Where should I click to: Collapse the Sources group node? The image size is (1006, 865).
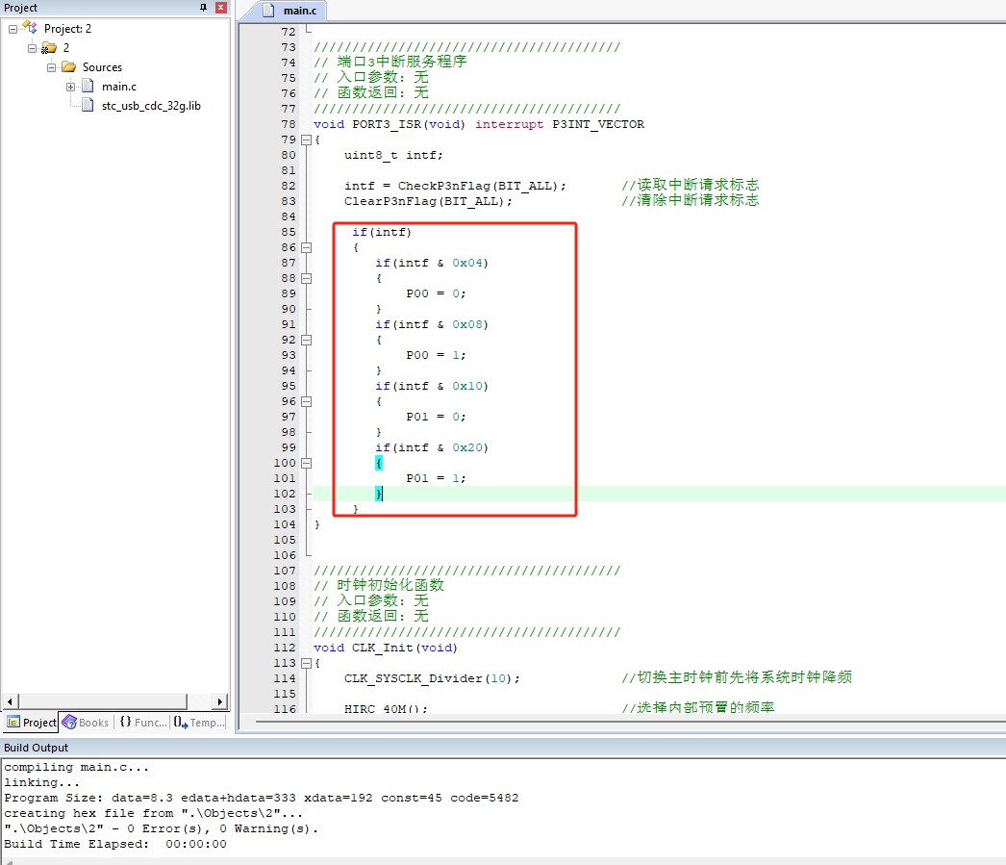click(x=51, y=67)
